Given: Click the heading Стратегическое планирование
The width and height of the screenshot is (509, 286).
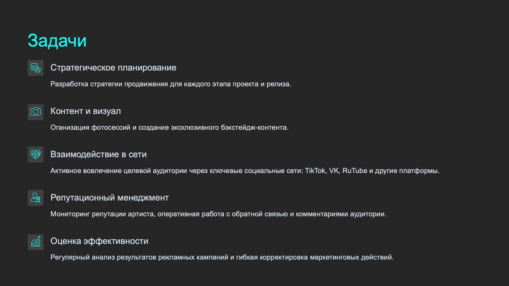Looking at the screenshot, I should [113, 67].
